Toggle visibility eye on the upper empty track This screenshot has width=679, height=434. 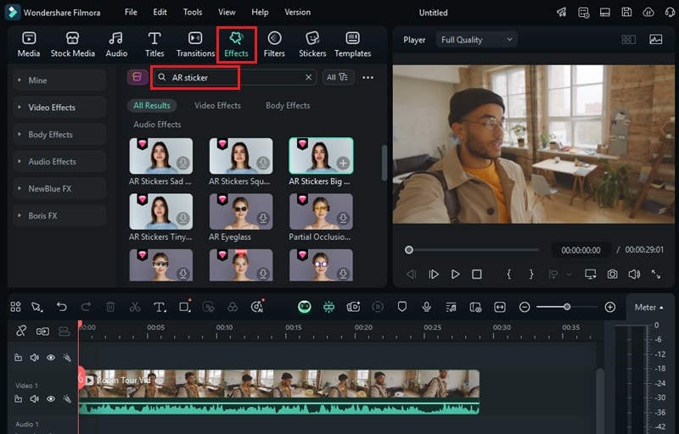point(51,358)
